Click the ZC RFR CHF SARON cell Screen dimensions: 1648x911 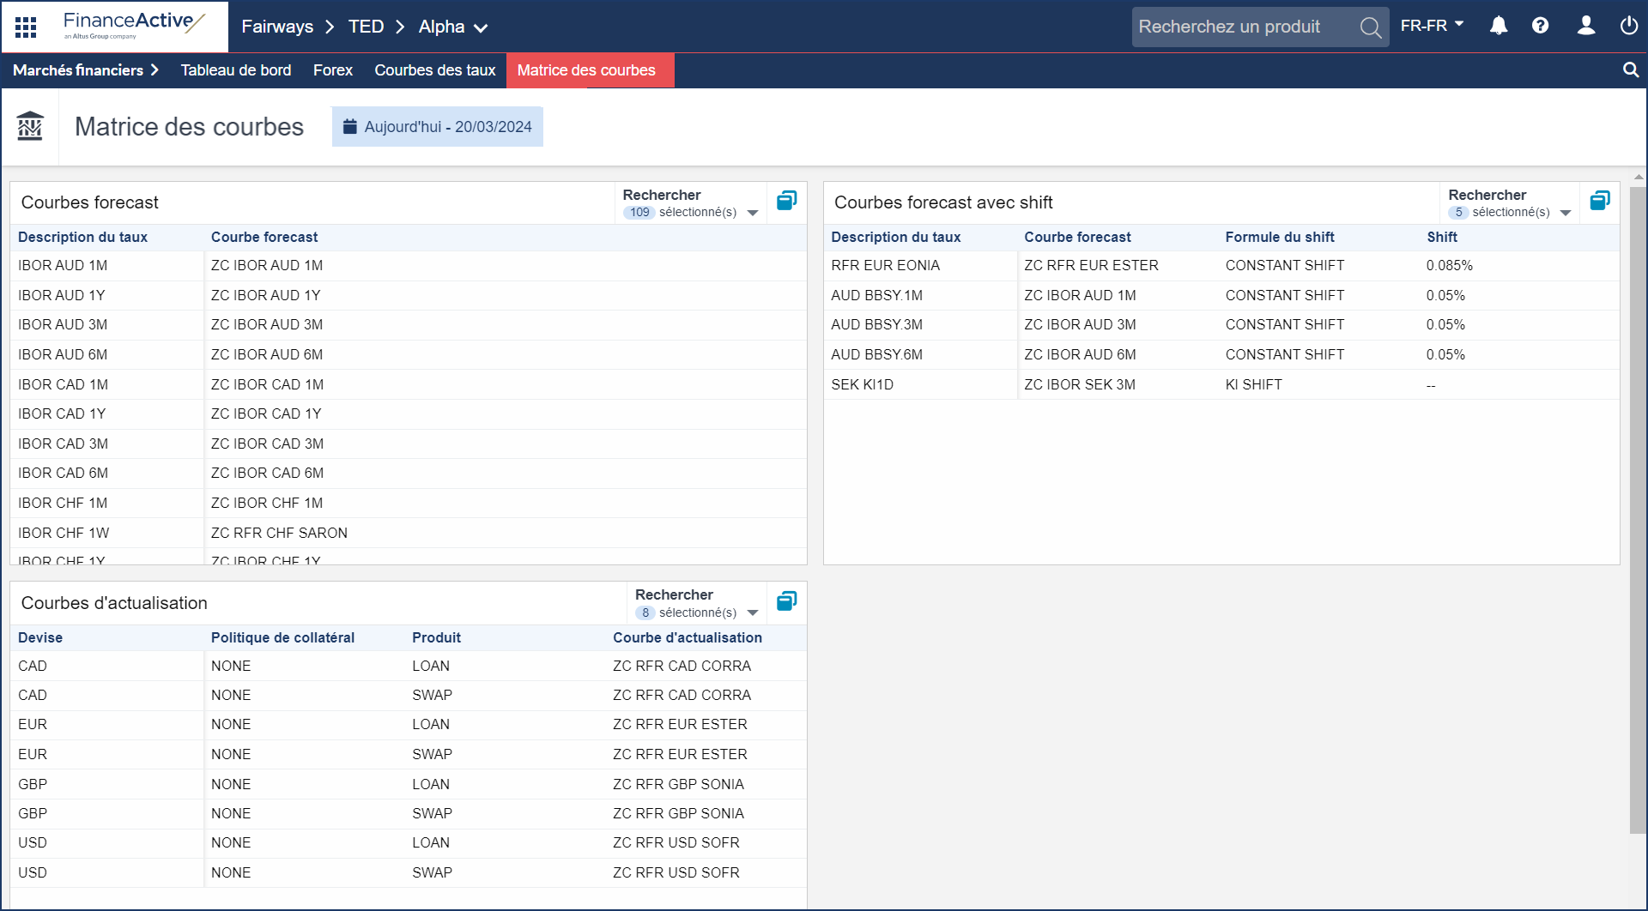[279, 533]
